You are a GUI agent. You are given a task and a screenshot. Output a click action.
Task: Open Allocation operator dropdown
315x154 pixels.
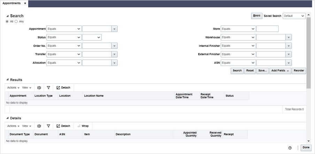64,63
